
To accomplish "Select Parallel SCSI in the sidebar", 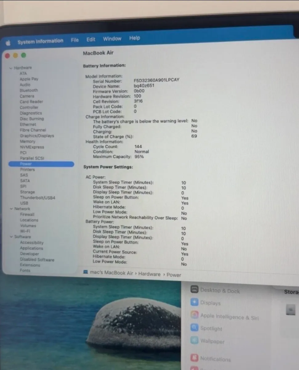I will [x=32, y=158].
